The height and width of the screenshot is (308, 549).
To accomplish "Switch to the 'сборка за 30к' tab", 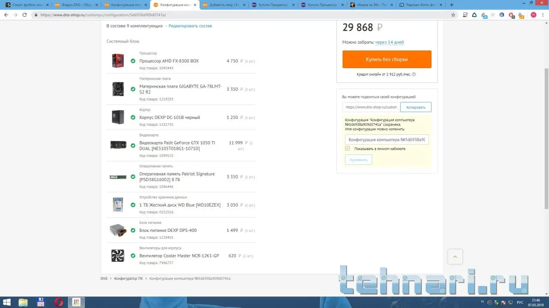I will coord(371,5).
